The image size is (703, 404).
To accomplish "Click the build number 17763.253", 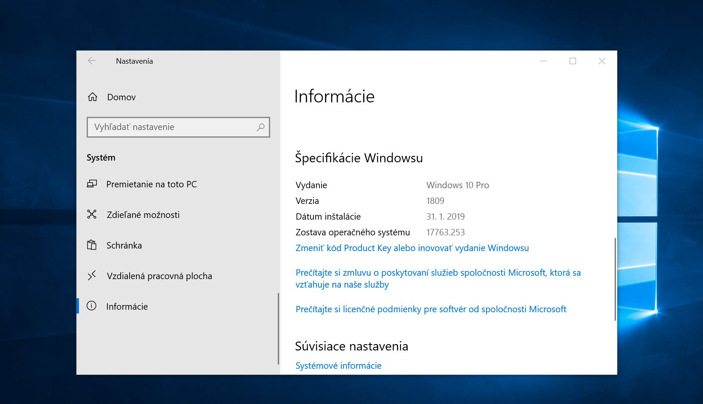I will pyautogui.click(x=446, y=232).
